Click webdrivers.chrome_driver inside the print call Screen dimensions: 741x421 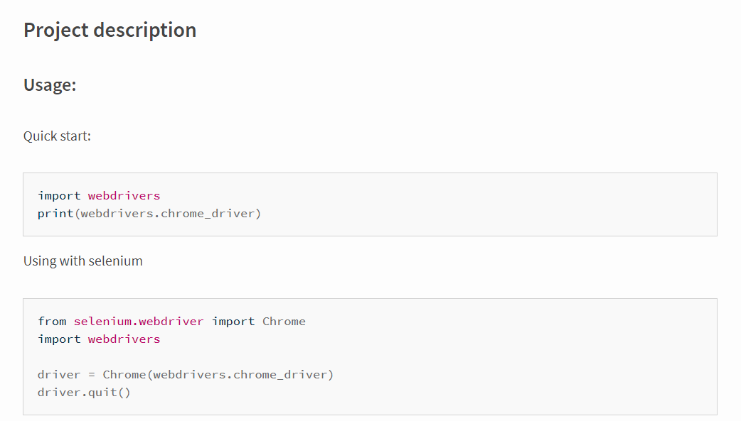pyautogui.click(x=168, y=213)
